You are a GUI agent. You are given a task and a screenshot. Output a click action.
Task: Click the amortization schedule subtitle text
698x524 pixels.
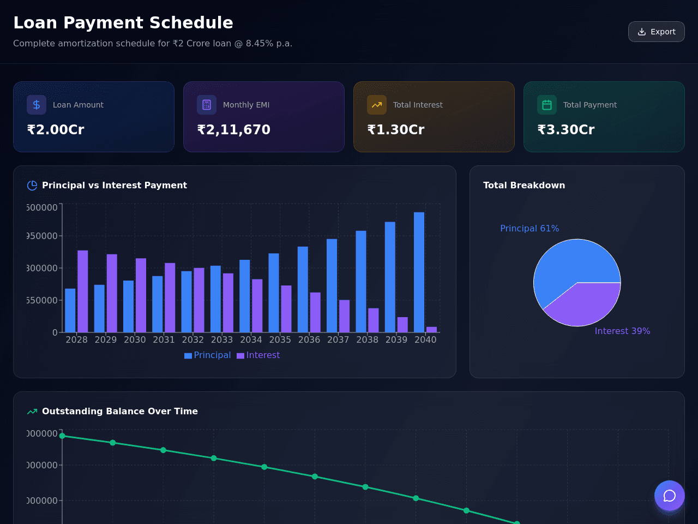[x=153, y=43]
